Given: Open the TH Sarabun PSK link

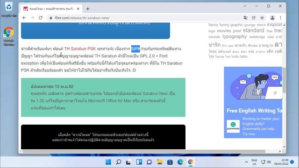Looking at the screenshot, I should point(80,49).
